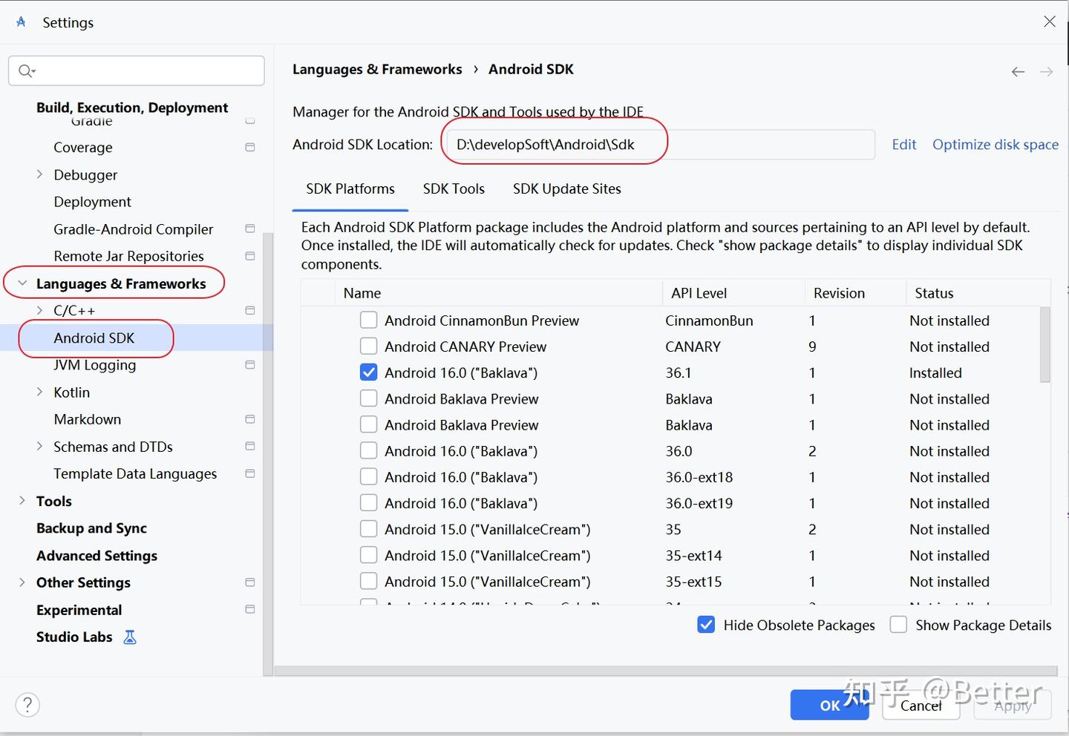Image resolution: width=1069 pixels, height=736 pixels.
Task: Check Android 15.0 VanillaIceCream 35-ext15 checkbox
Action: [368, 582]
